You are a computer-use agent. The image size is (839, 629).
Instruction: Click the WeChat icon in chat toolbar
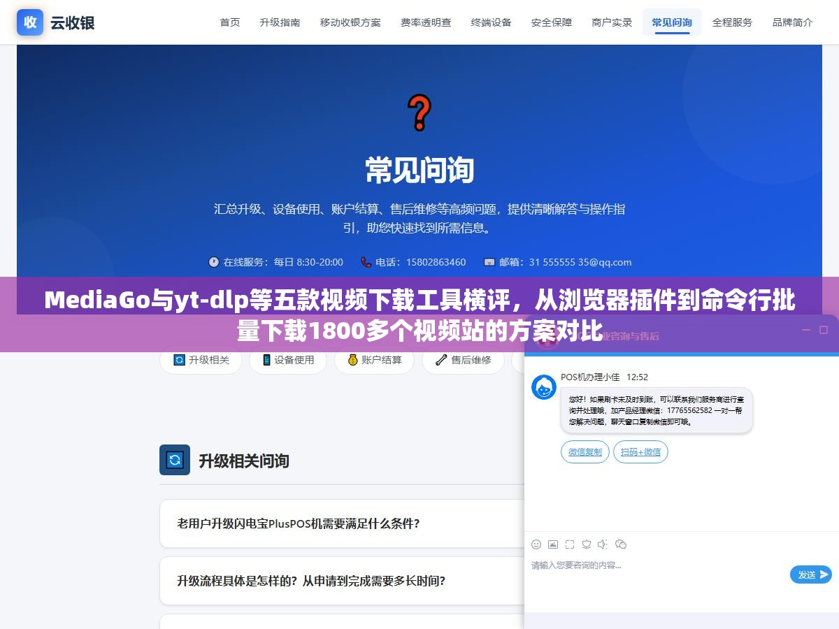(x=621, y=544)
